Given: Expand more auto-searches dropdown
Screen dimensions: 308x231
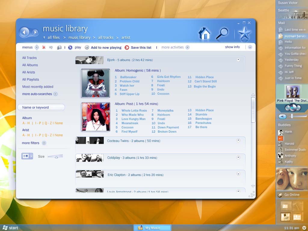Looking at the screenshot, I should [x=56, y=94].
